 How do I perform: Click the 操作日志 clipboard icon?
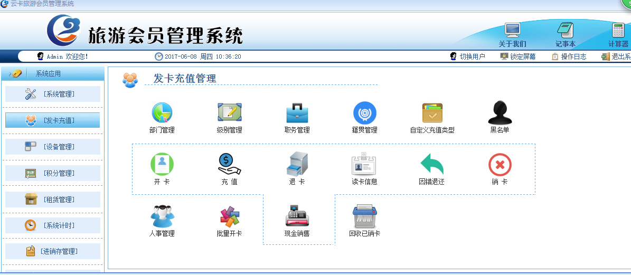[x=555, y=56]
